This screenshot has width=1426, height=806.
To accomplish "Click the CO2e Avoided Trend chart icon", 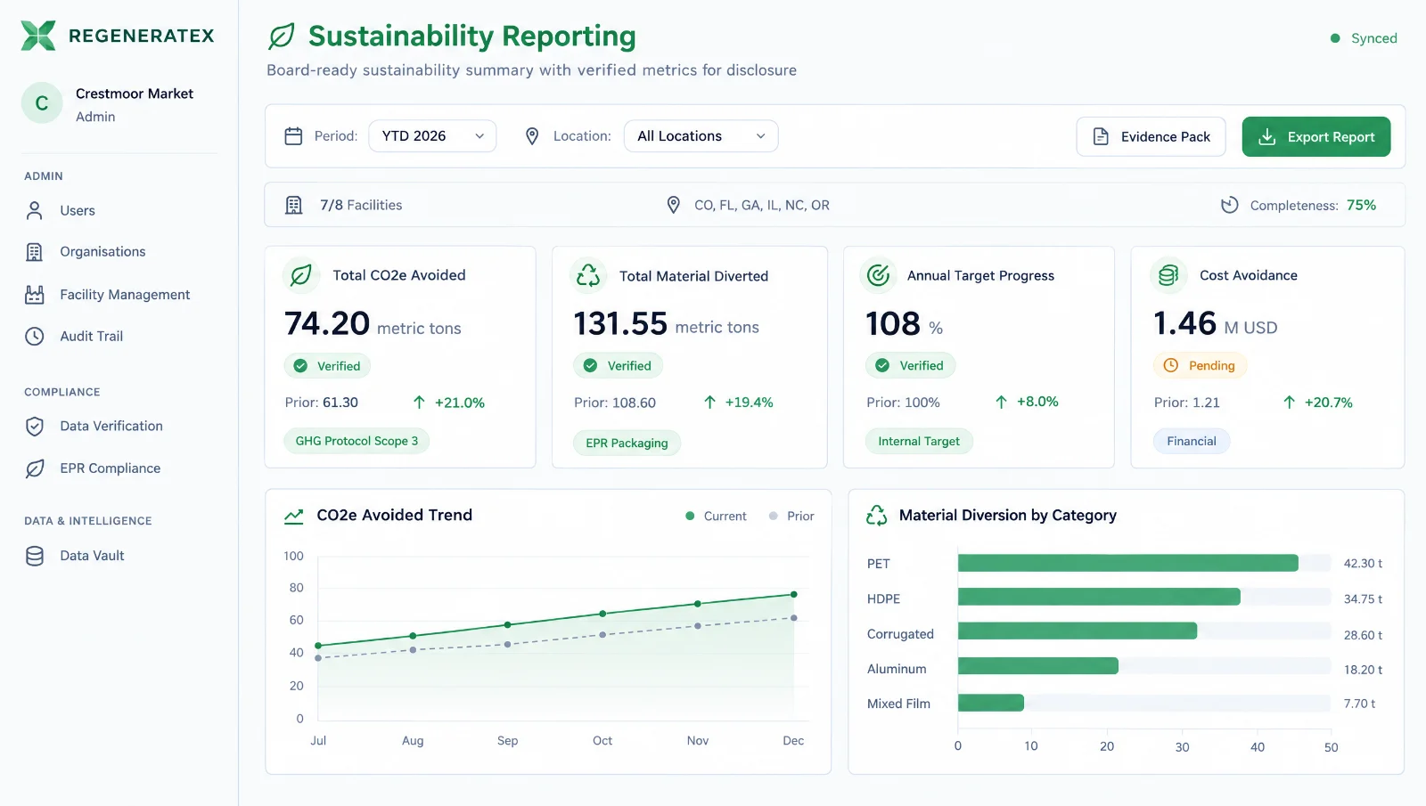I will [294, 516].
